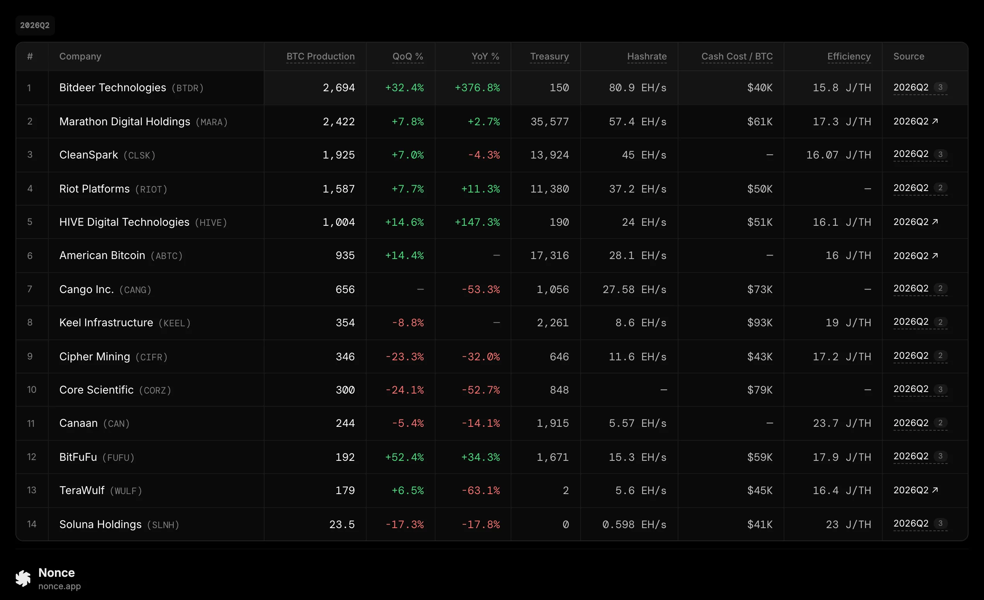
Task: Click the -63.1% YoY value
Action: pyautogui.click(x=480, y=490)
